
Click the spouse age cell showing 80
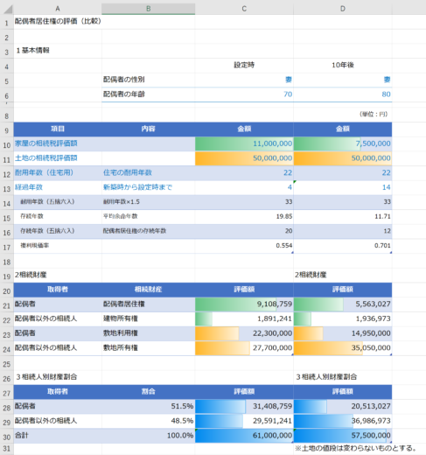[343, 94]
